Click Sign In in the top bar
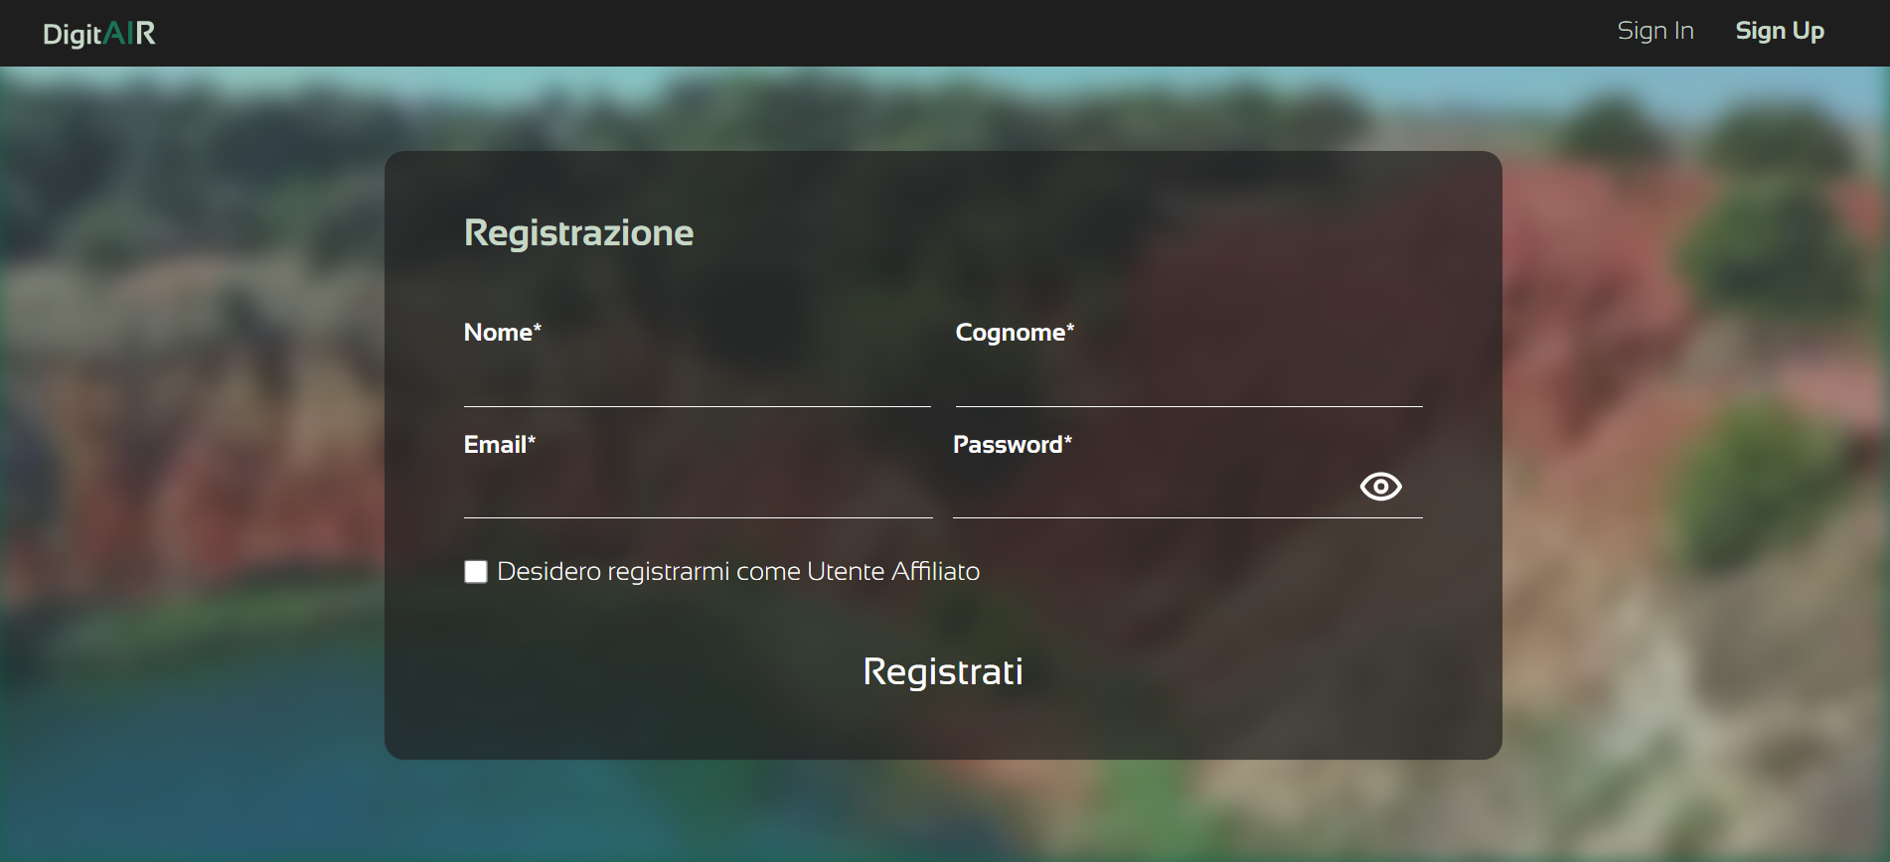 (x=1654, y=30)
